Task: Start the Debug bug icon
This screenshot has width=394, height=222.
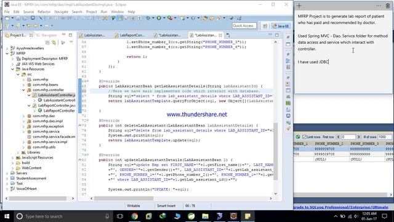Action: click(x=148, y=18)
